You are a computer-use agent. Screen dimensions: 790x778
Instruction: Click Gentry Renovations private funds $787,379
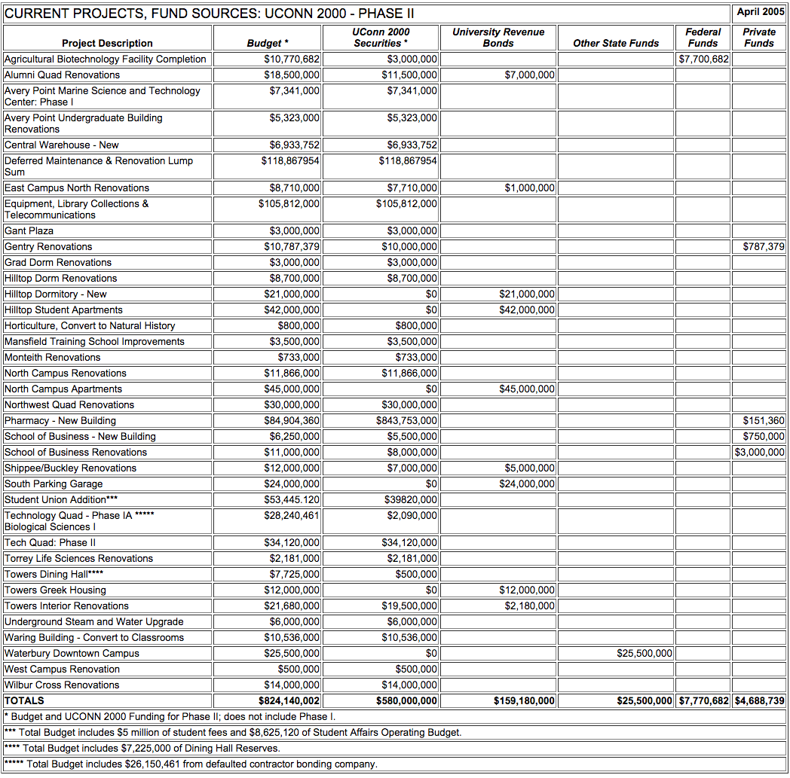click(763, 246)
